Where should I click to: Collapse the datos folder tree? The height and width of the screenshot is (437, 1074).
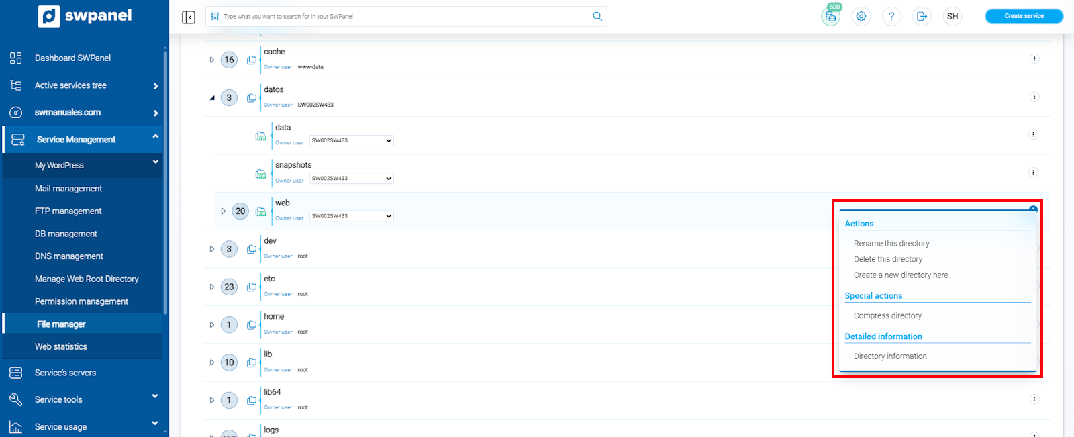pos(212,98)
